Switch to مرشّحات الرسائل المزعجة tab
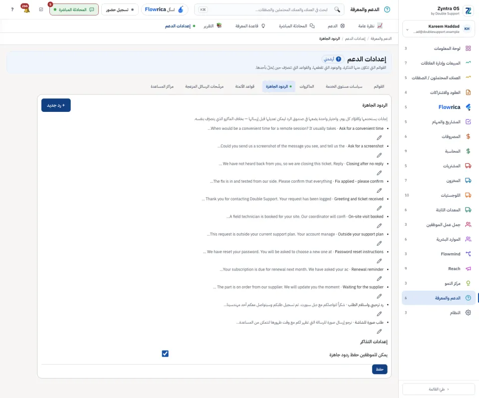Image resolution: width=479 pixels, height=398 pixels. (204, 86)
